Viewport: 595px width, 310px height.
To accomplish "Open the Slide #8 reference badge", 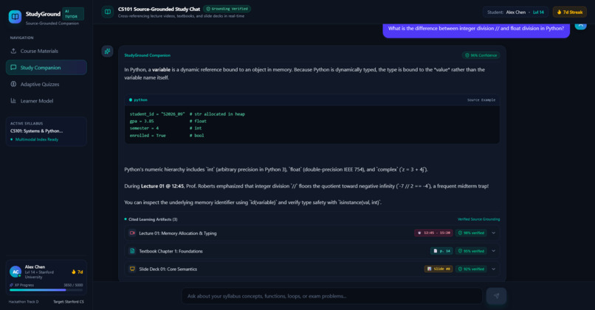I will (438, 269).
